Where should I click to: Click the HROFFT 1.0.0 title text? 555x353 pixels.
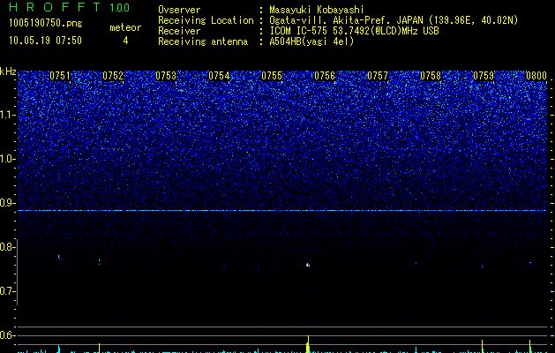tap(69, 7)
